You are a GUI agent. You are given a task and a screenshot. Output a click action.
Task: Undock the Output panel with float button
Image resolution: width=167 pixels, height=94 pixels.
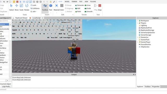click(133, 74)
